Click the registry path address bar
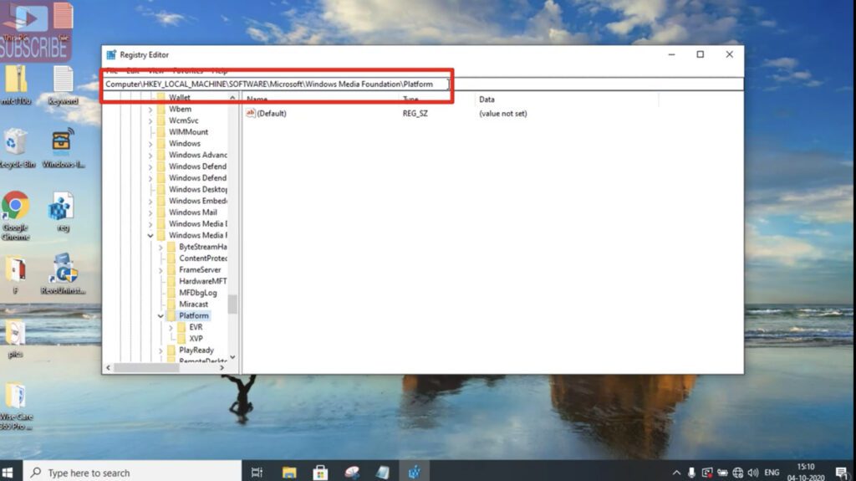Screen dimensions: 856x481 [x=276, y=84]
